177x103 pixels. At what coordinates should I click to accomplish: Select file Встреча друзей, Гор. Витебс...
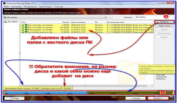(x=41, y=30)
